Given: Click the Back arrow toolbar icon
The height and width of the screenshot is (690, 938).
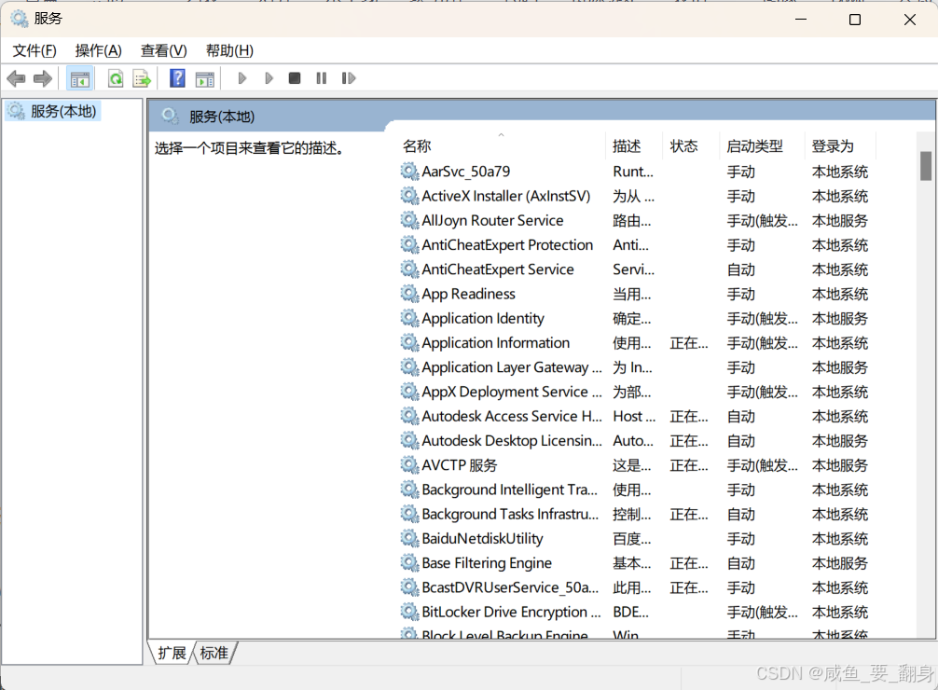Looking at the screenshot, I should (x=16, y=78).
